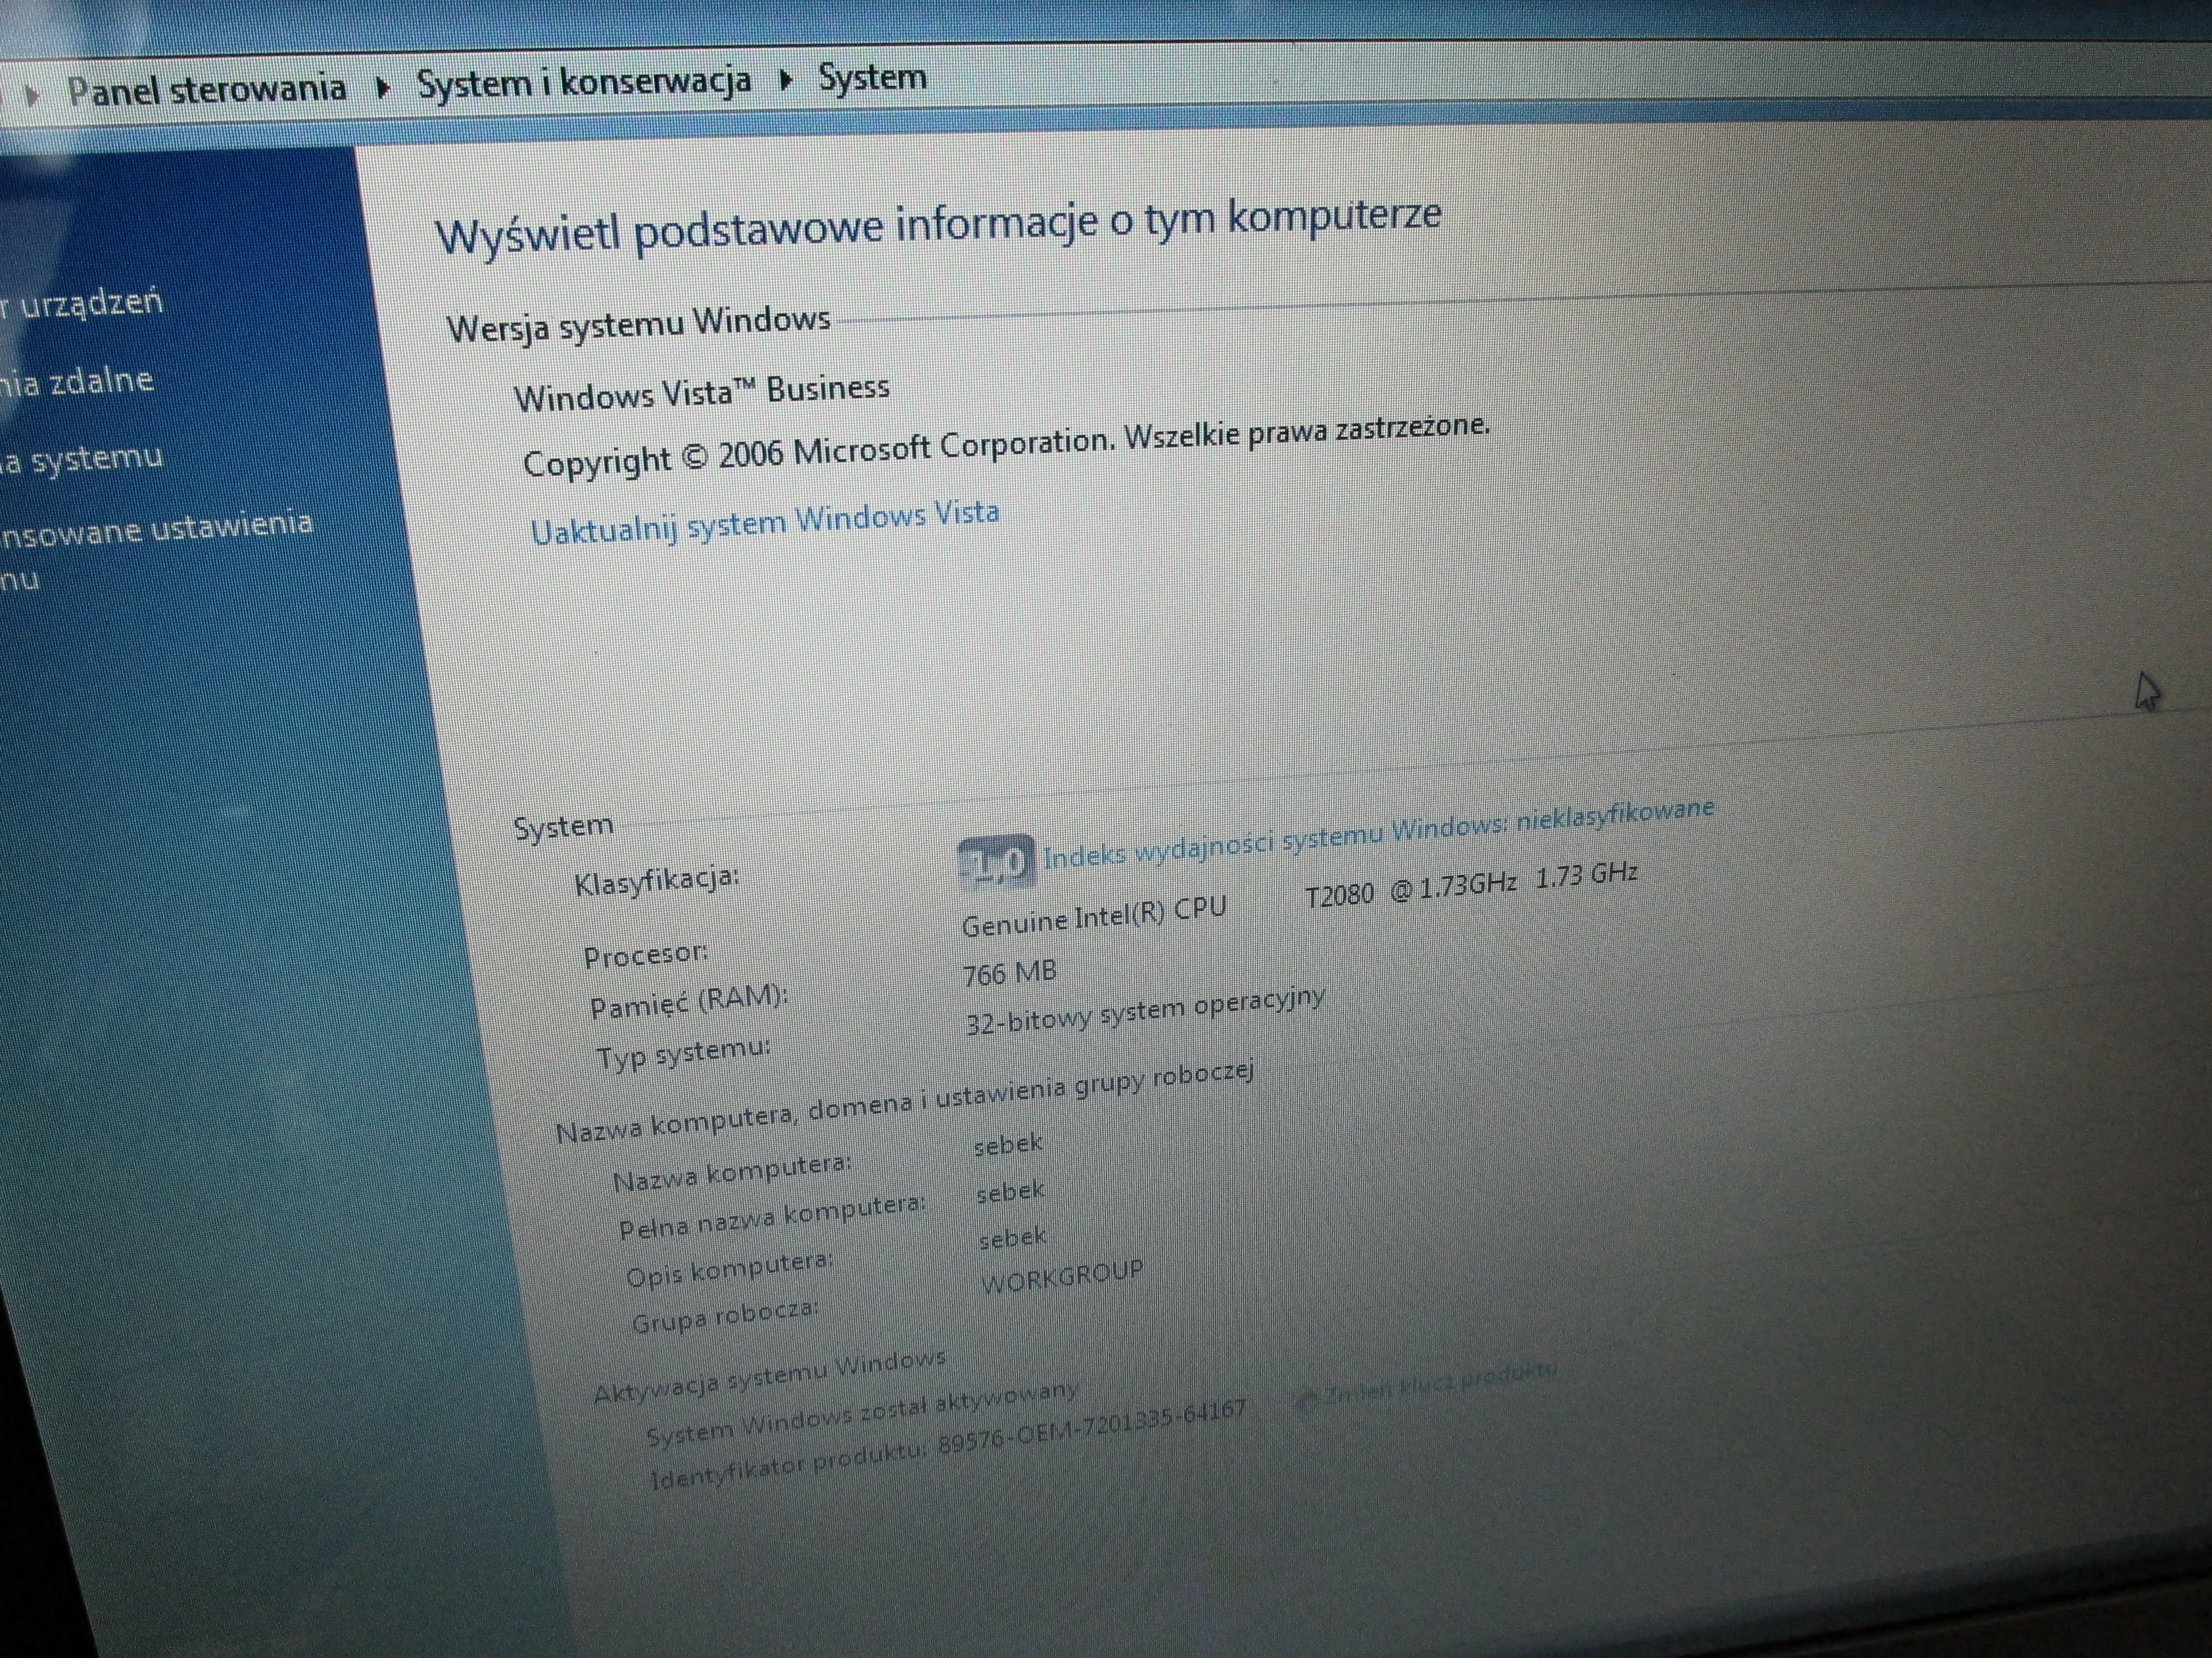Open sidebar link ending 'systemu'
Image resolution: width=2212 pixels, height=1658 pixels.
[x=82, y=460]
